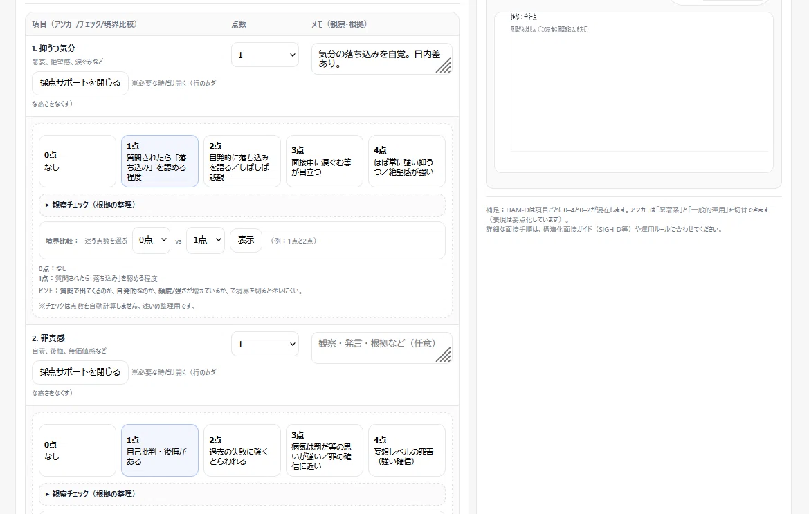Click the example text （例：1点と2点）

coord(293,241)
